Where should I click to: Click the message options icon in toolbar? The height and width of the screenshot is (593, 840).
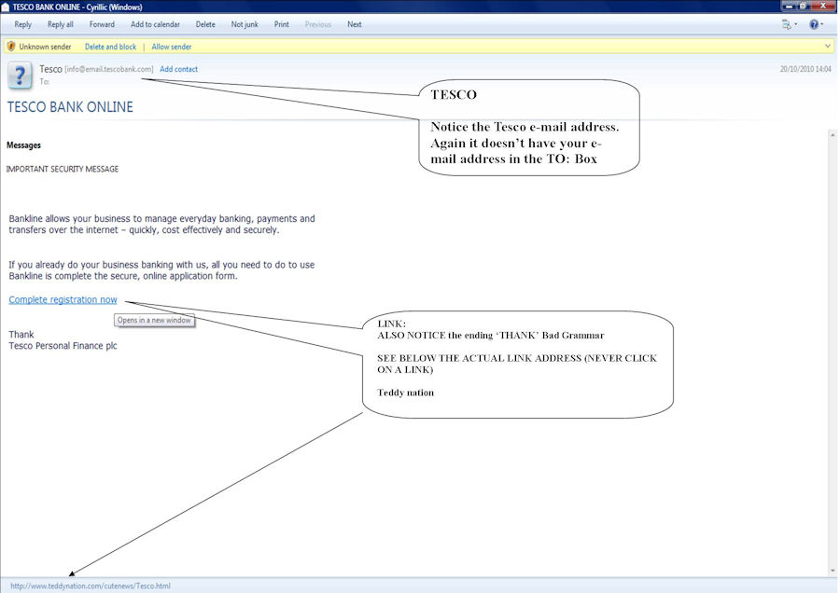pyautogui.click(x=786, y=24)
